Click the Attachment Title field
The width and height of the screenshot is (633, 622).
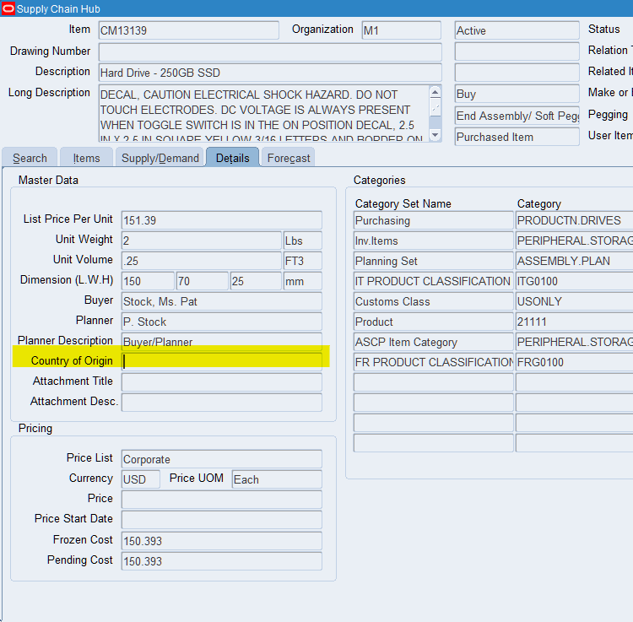222,381
